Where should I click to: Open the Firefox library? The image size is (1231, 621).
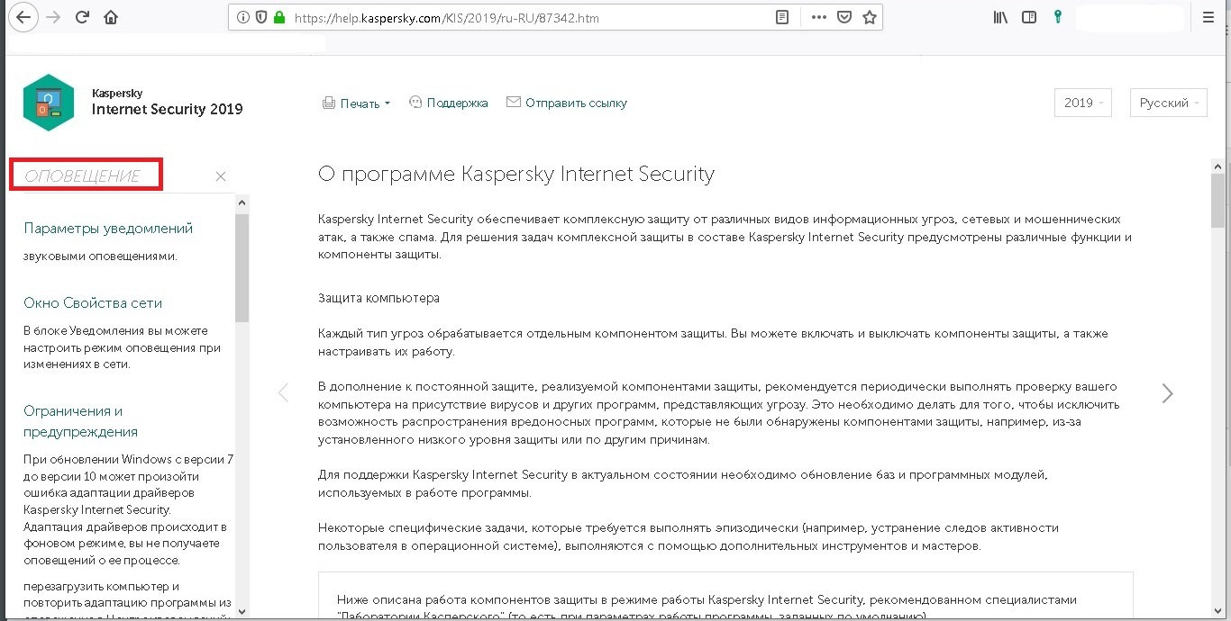click(x=1000, y=17)
